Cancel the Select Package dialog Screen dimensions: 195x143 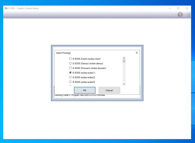(x=109, y=90)
